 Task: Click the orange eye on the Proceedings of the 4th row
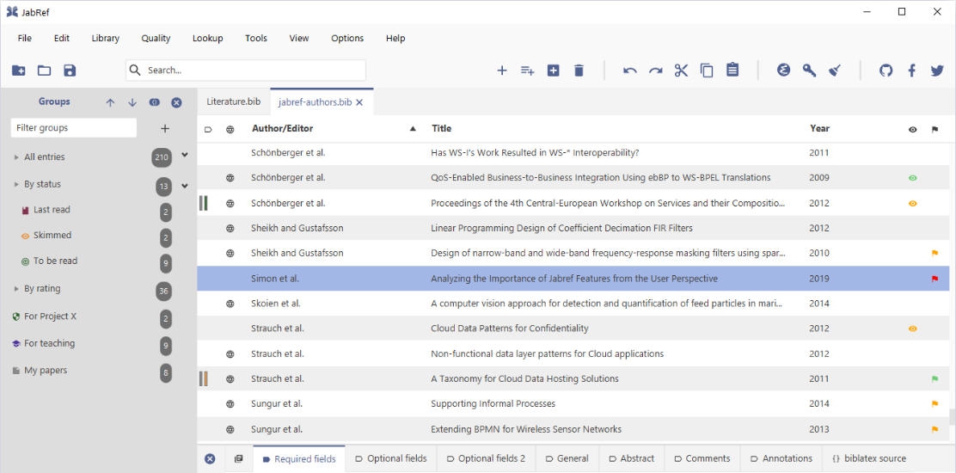tap(912, 204)
